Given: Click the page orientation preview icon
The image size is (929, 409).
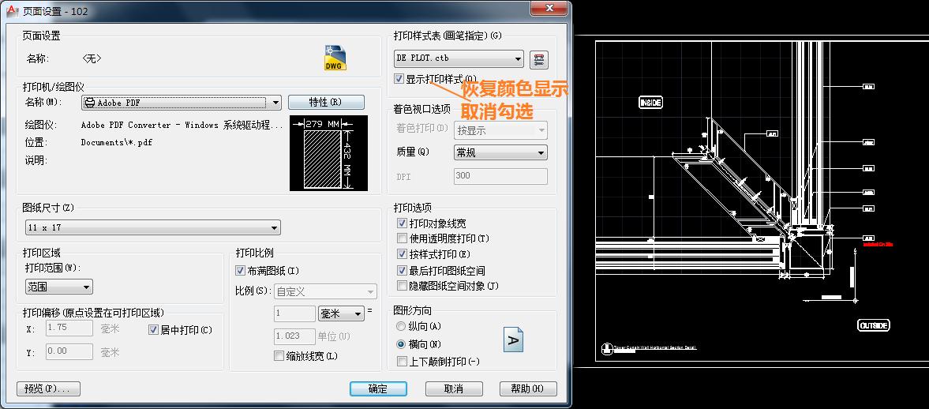Looking at the screenshot, I should coord(513,339).
